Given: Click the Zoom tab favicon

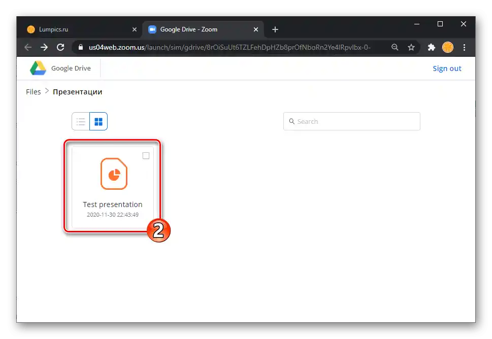Looking at the screenshot, I should pyautogui.click(x=152, y=29).
